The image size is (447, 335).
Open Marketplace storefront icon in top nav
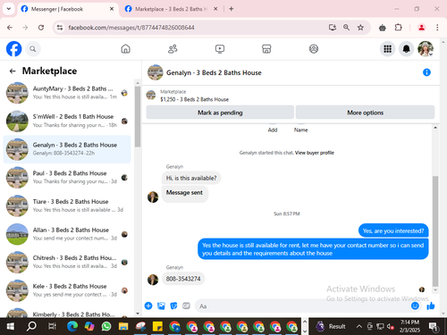[266, 49]
